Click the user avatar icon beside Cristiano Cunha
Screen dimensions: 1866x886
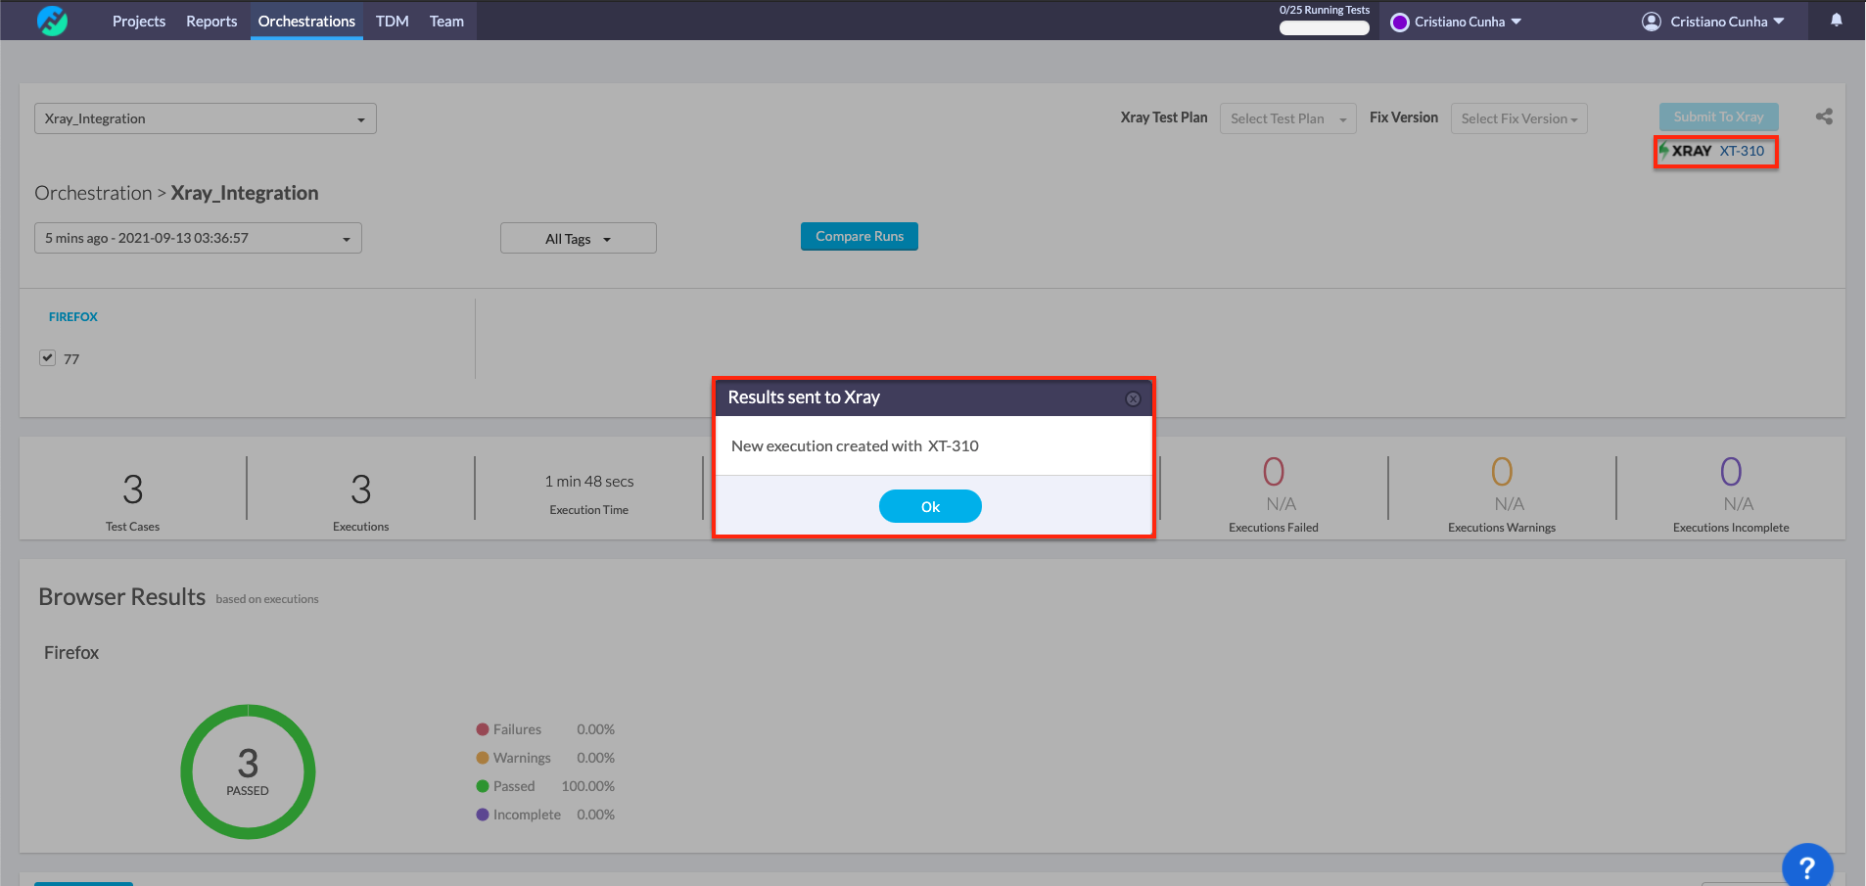tap(1652, 22)
